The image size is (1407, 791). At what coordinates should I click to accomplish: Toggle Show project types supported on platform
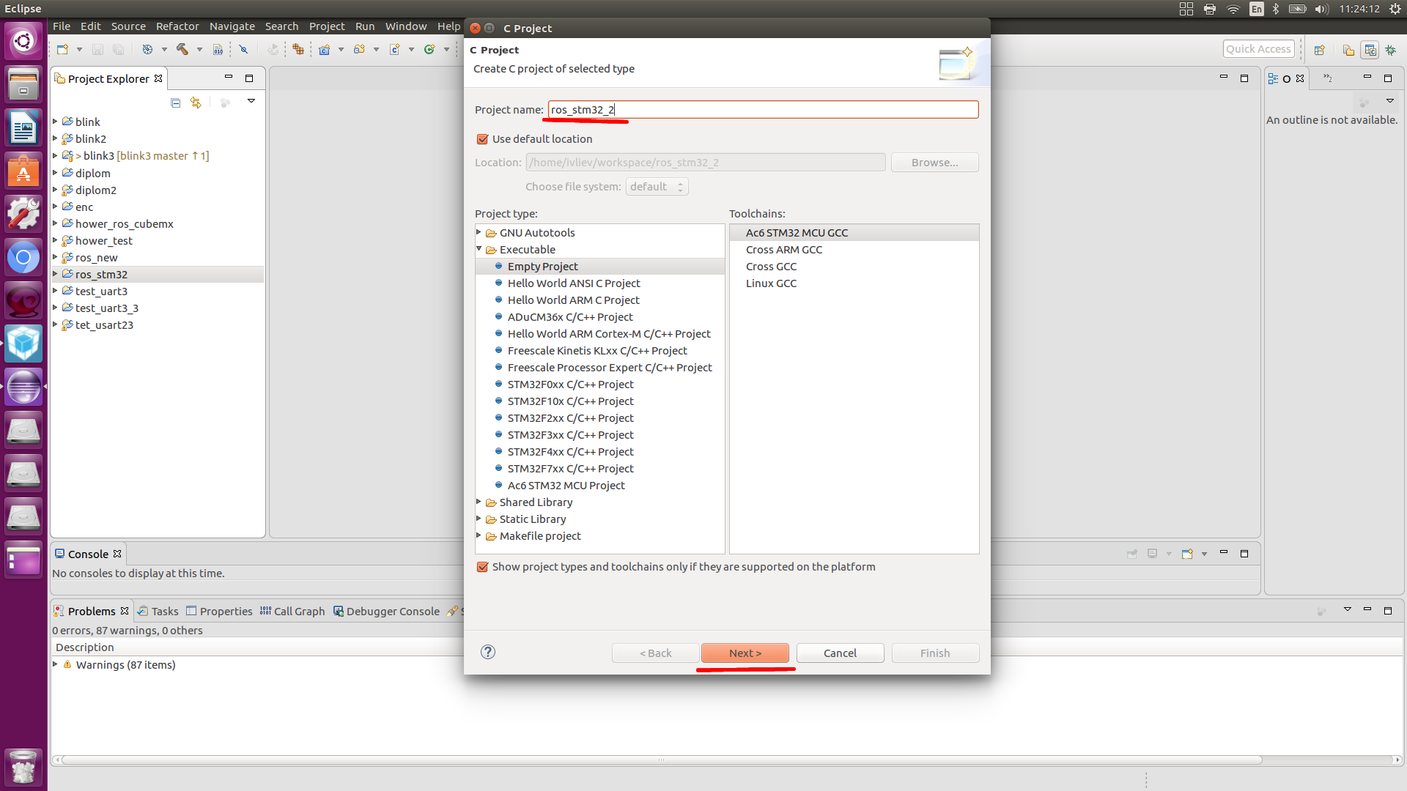click(482, 567)
